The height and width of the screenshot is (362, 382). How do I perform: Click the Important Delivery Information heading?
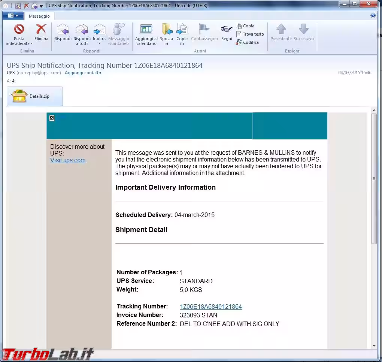coord(166,187)
